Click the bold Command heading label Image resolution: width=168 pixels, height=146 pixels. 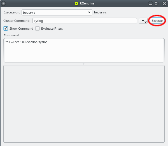[11, 36]
